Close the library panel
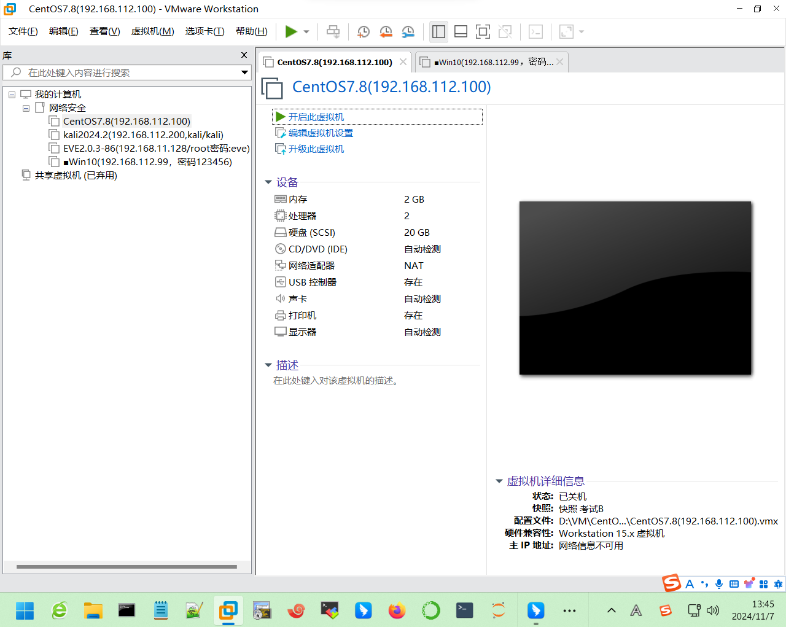This screenshot has width=786, height=627. pyautogui.click(x=244, y=55)
